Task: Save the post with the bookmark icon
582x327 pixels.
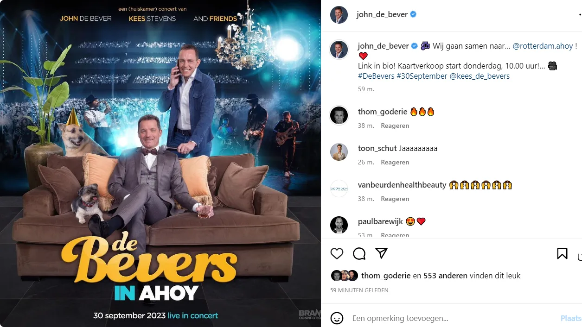Action: (x=562, y=253)
